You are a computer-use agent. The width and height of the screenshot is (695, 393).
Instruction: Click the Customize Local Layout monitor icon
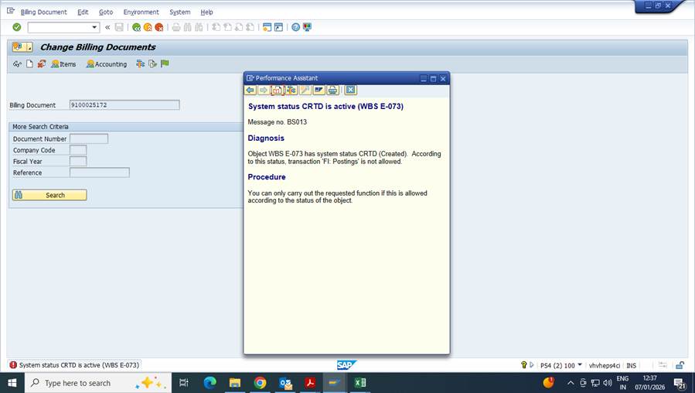307,27
